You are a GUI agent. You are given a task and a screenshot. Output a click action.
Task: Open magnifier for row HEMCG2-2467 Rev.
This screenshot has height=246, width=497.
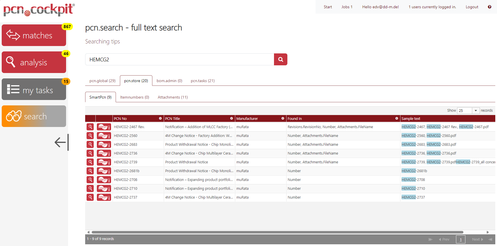[x=90, y=127]
